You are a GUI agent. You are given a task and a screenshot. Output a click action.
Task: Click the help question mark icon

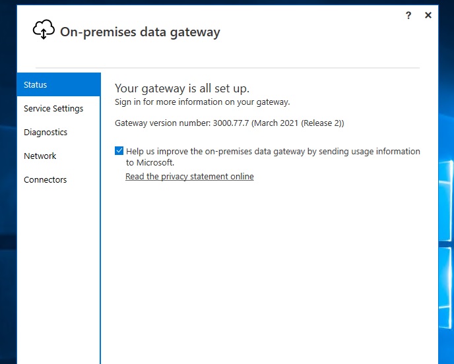click(x=408, y=15)
